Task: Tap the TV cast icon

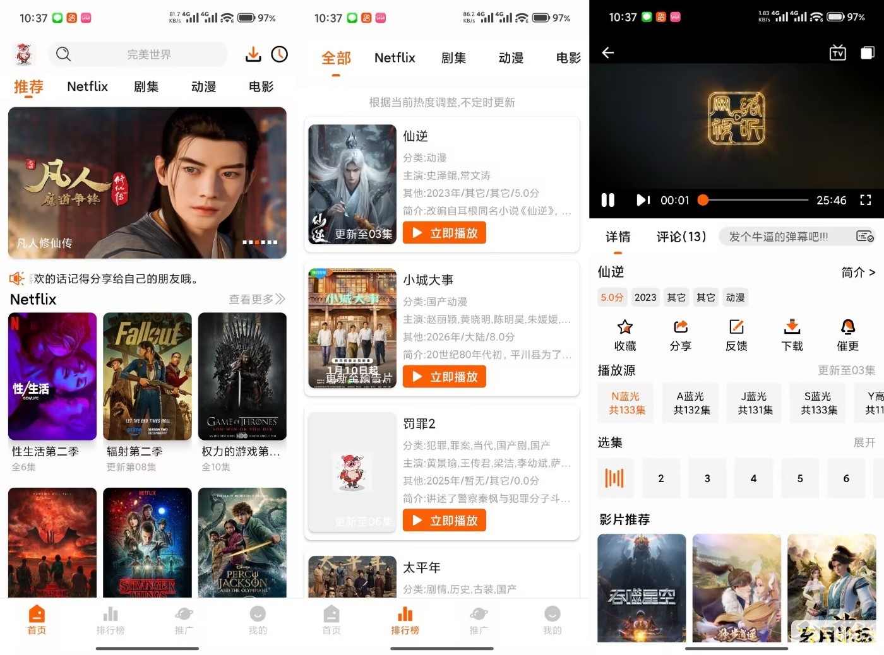Action: (x=837, y=53)
